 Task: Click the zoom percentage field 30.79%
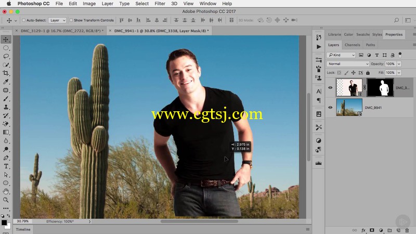22,222
